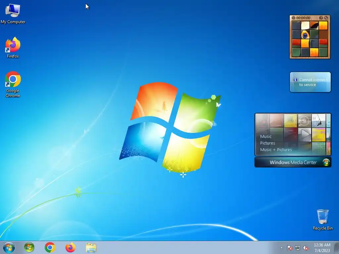Open the muted volume tray icon
This screenshot has height=254, width=339.
(x=306, y=248)
